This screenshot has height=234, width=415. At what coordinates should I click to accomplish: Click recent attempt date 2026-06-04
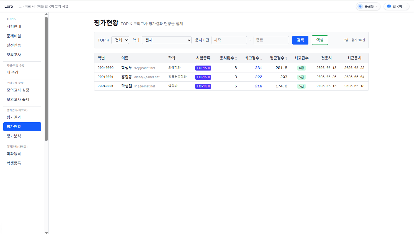click(x=354, y=77)
